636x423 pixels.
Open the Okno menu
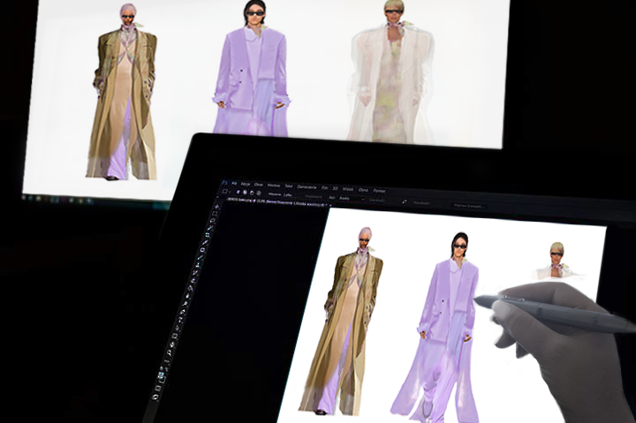tap(363, 190)
